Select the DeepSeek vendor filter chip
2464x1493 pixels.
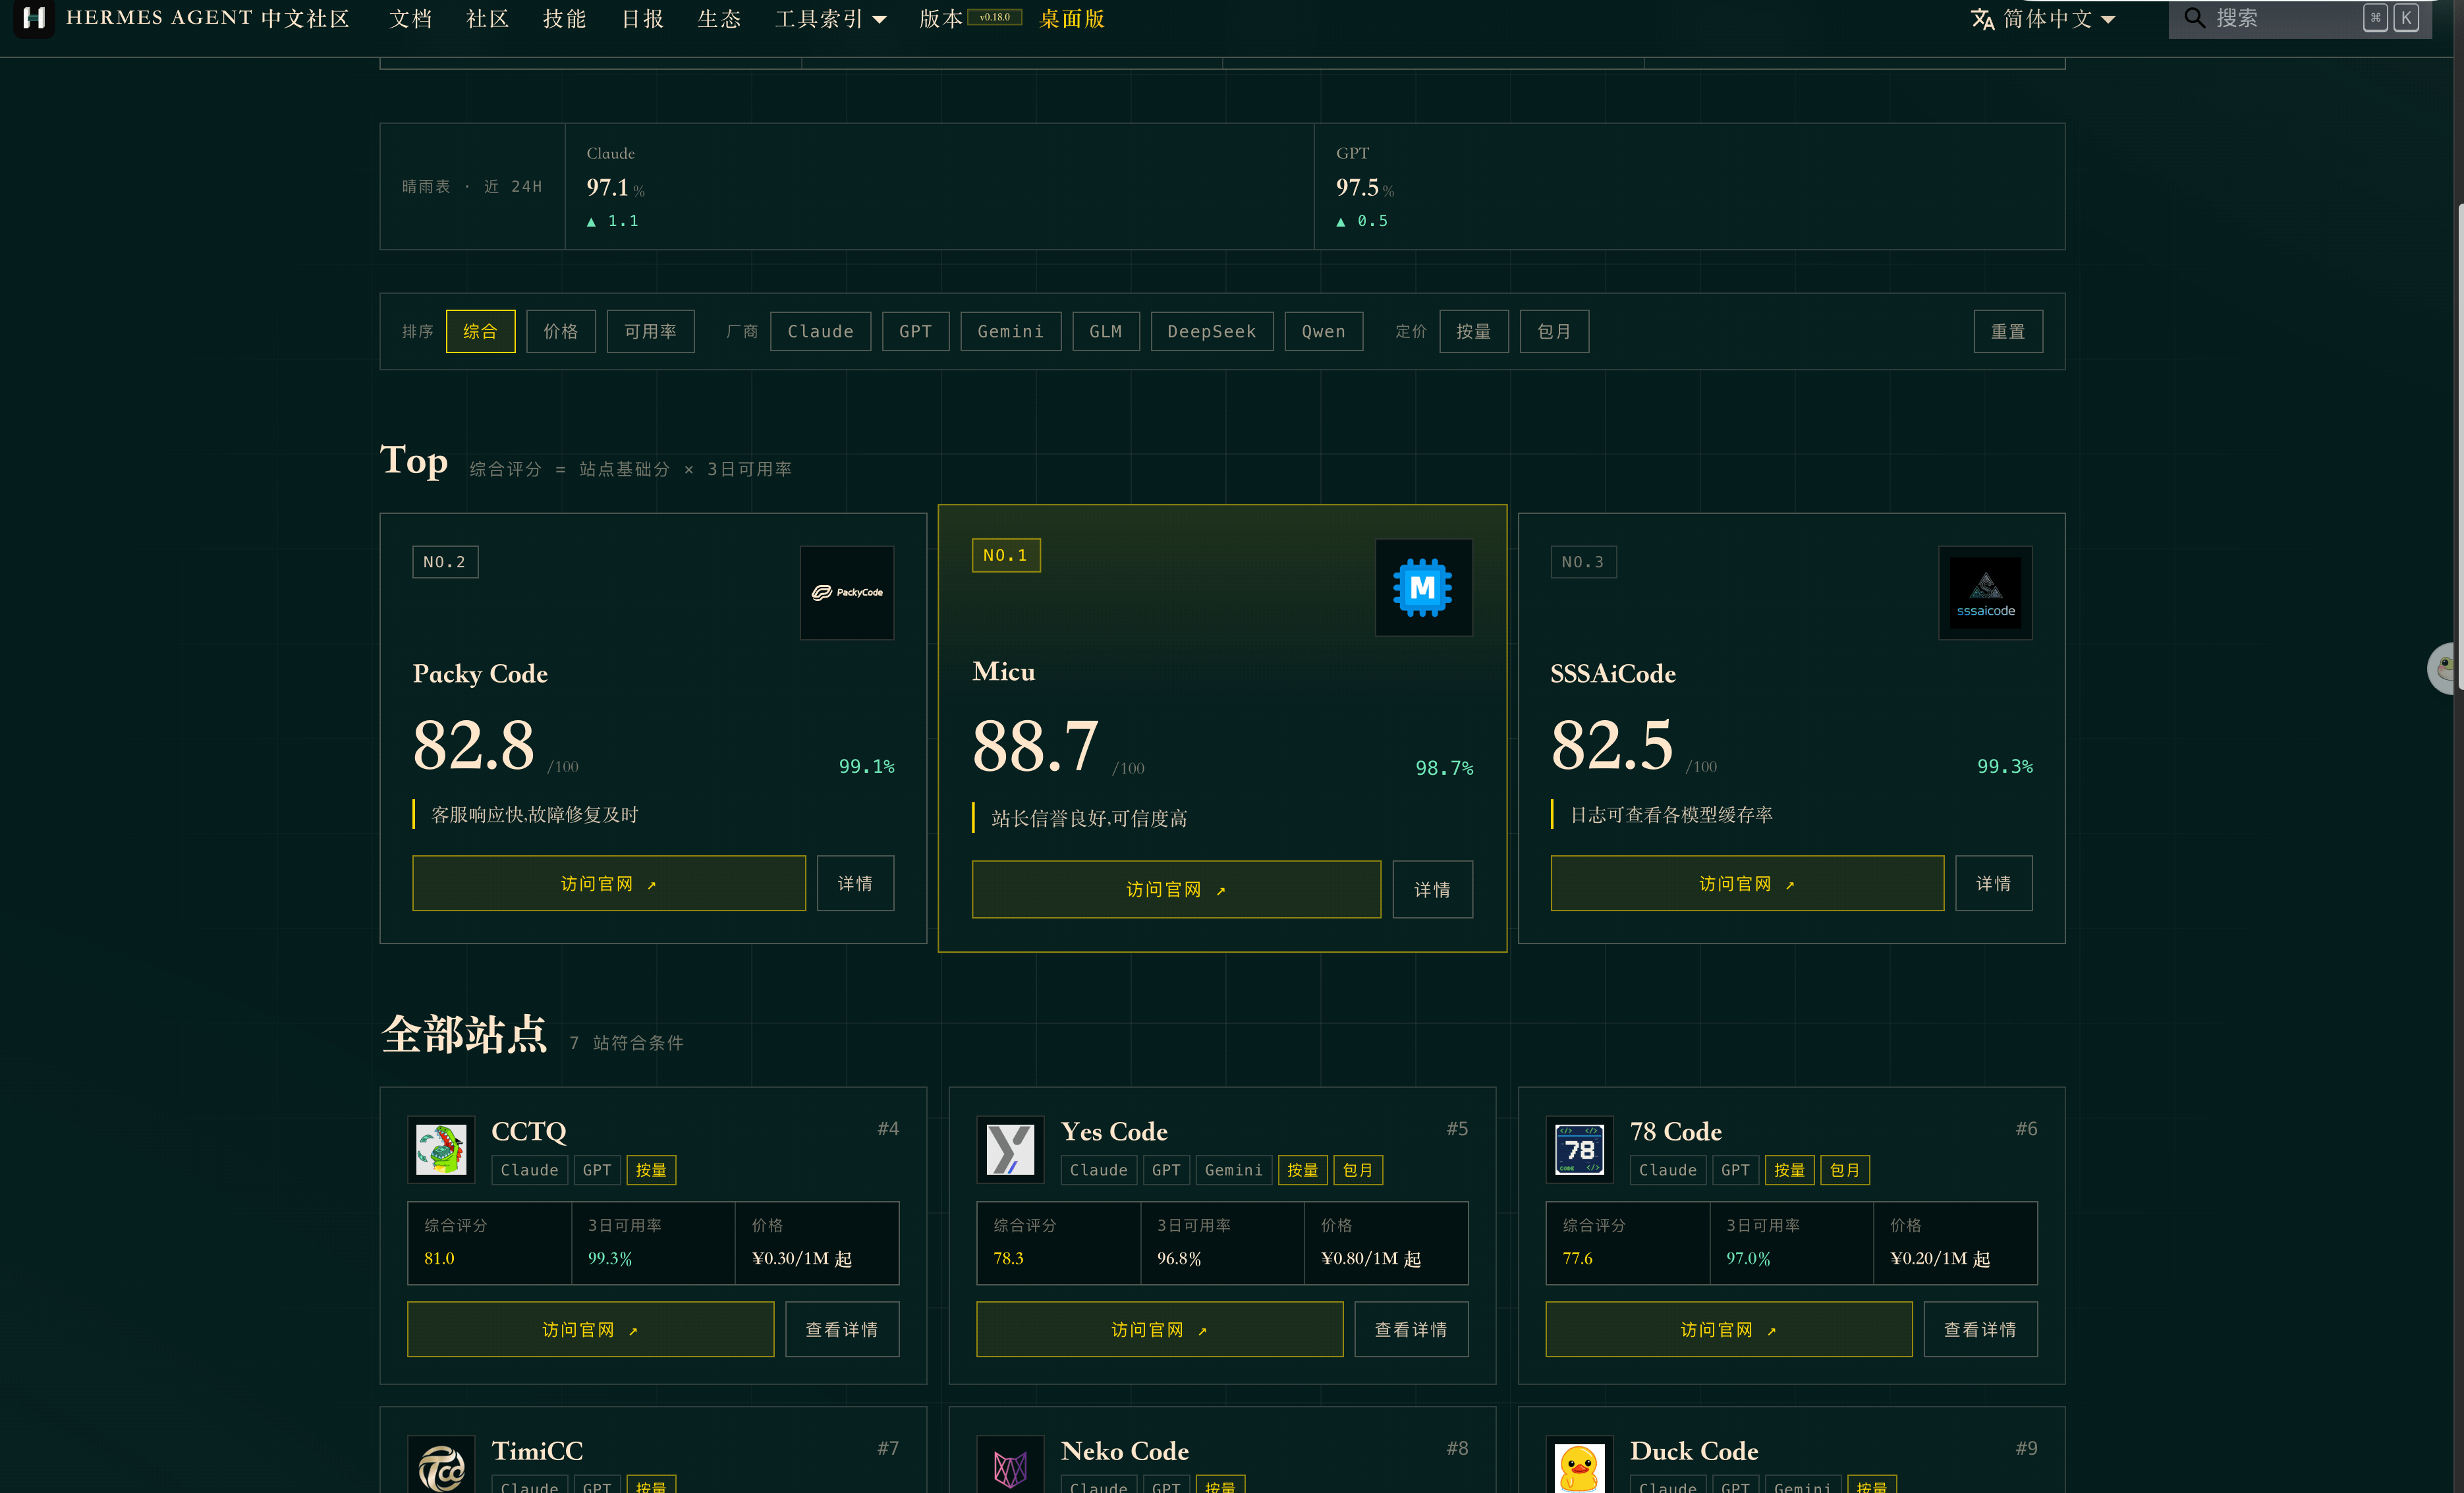pos(1211,331)
